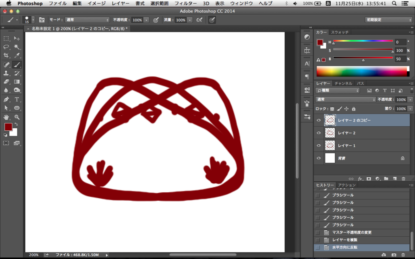This screenshot has width=415, height=259.
Task: Click the H hue value field
Action: (400, 42)
